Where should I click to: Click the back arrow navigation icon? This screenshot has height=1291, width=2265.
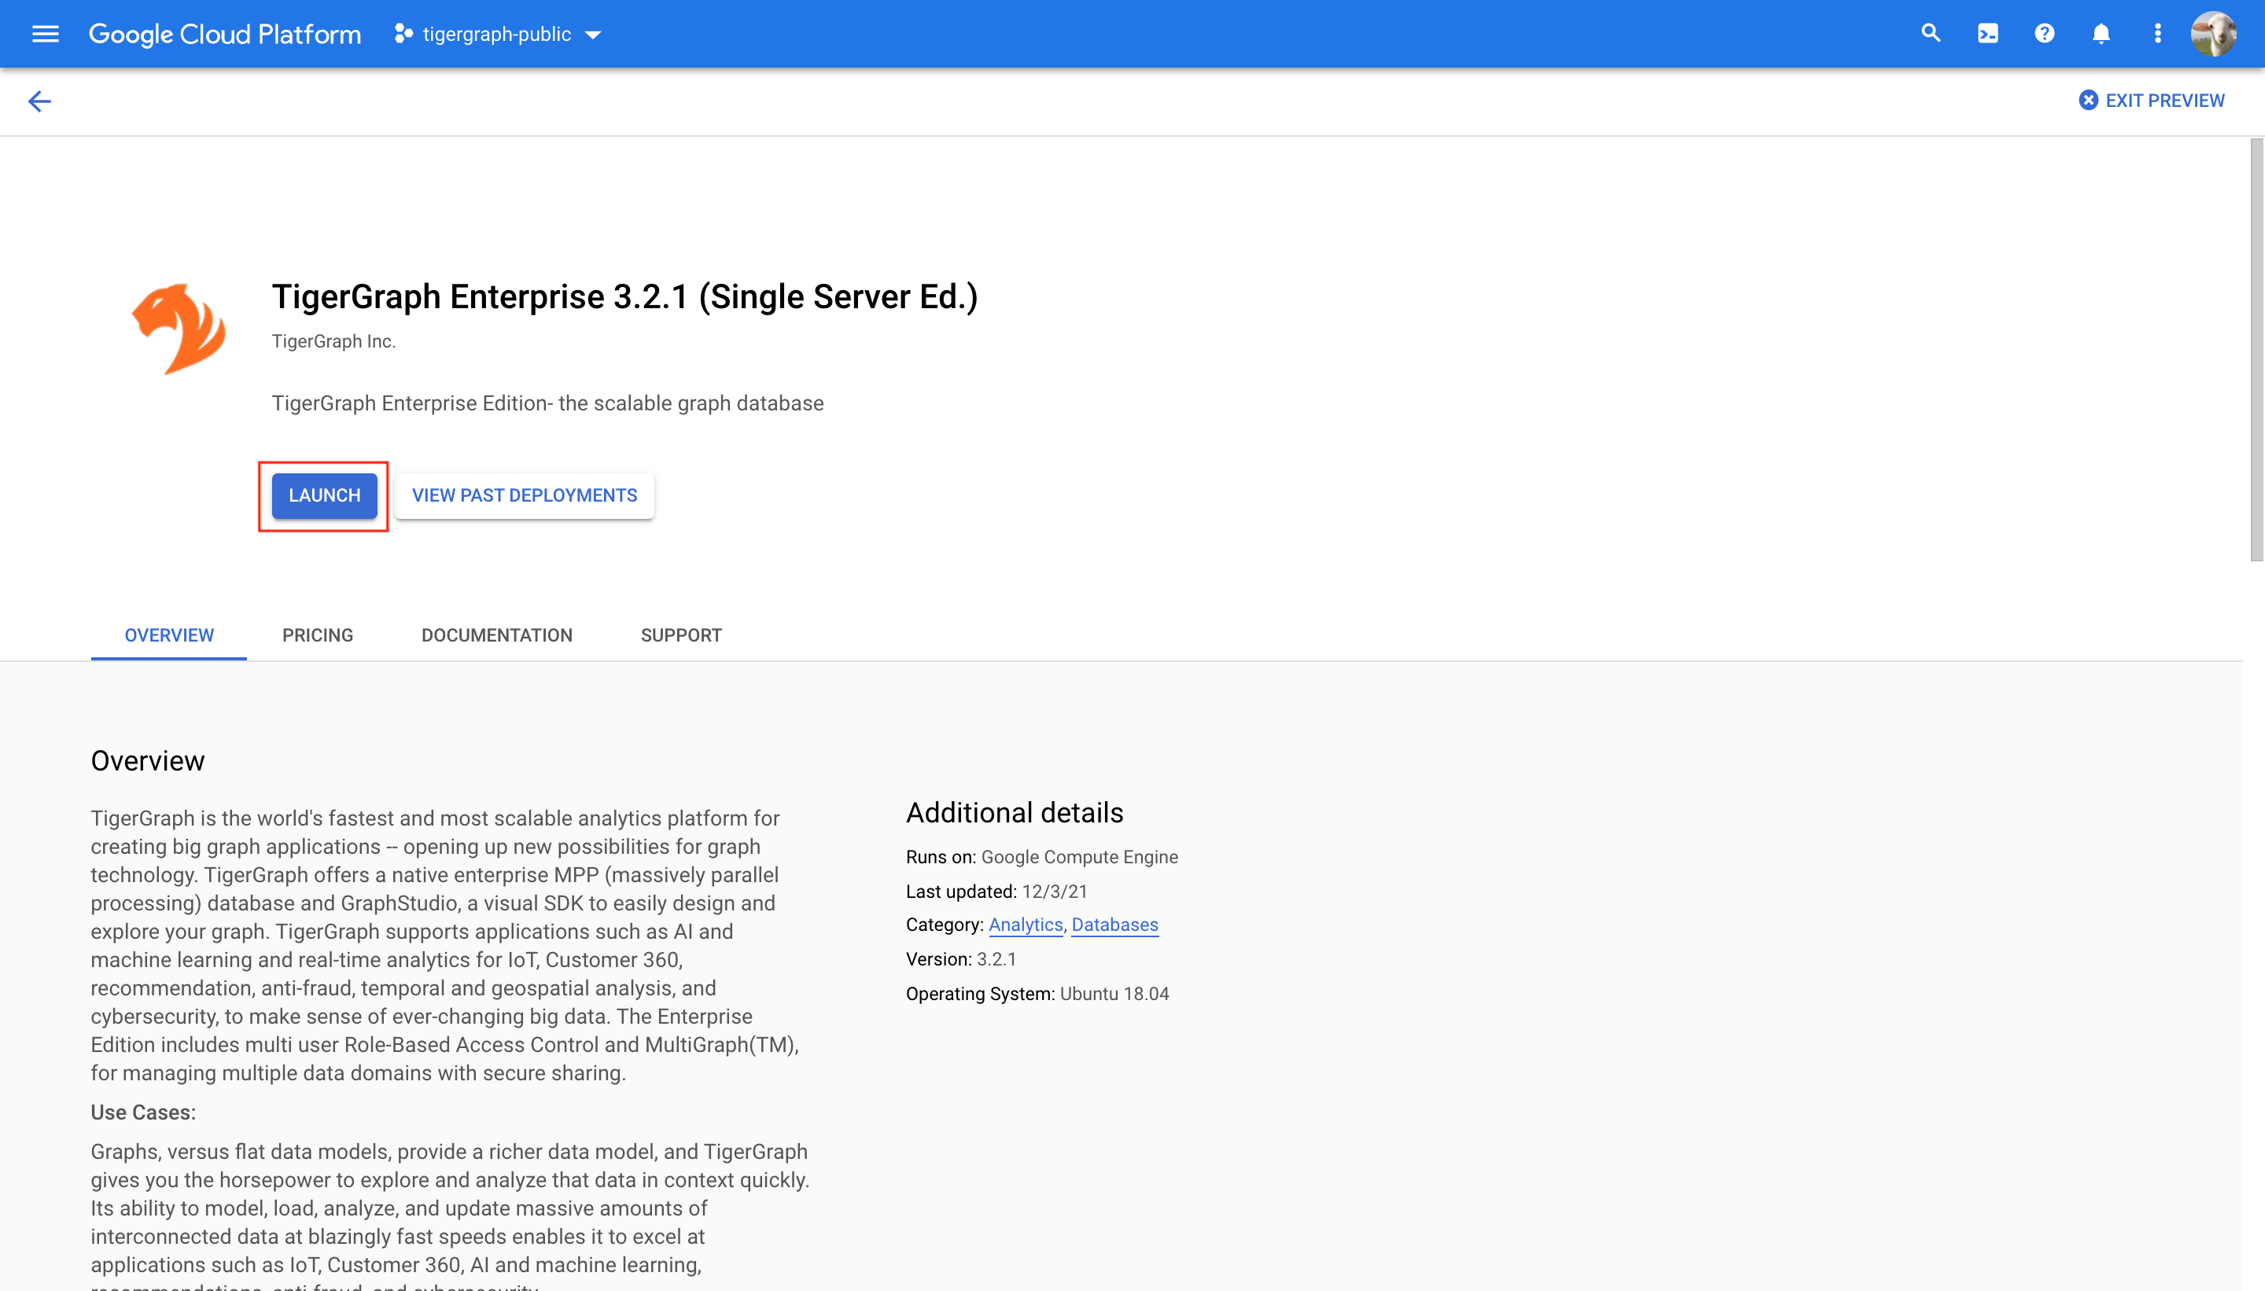39,101
